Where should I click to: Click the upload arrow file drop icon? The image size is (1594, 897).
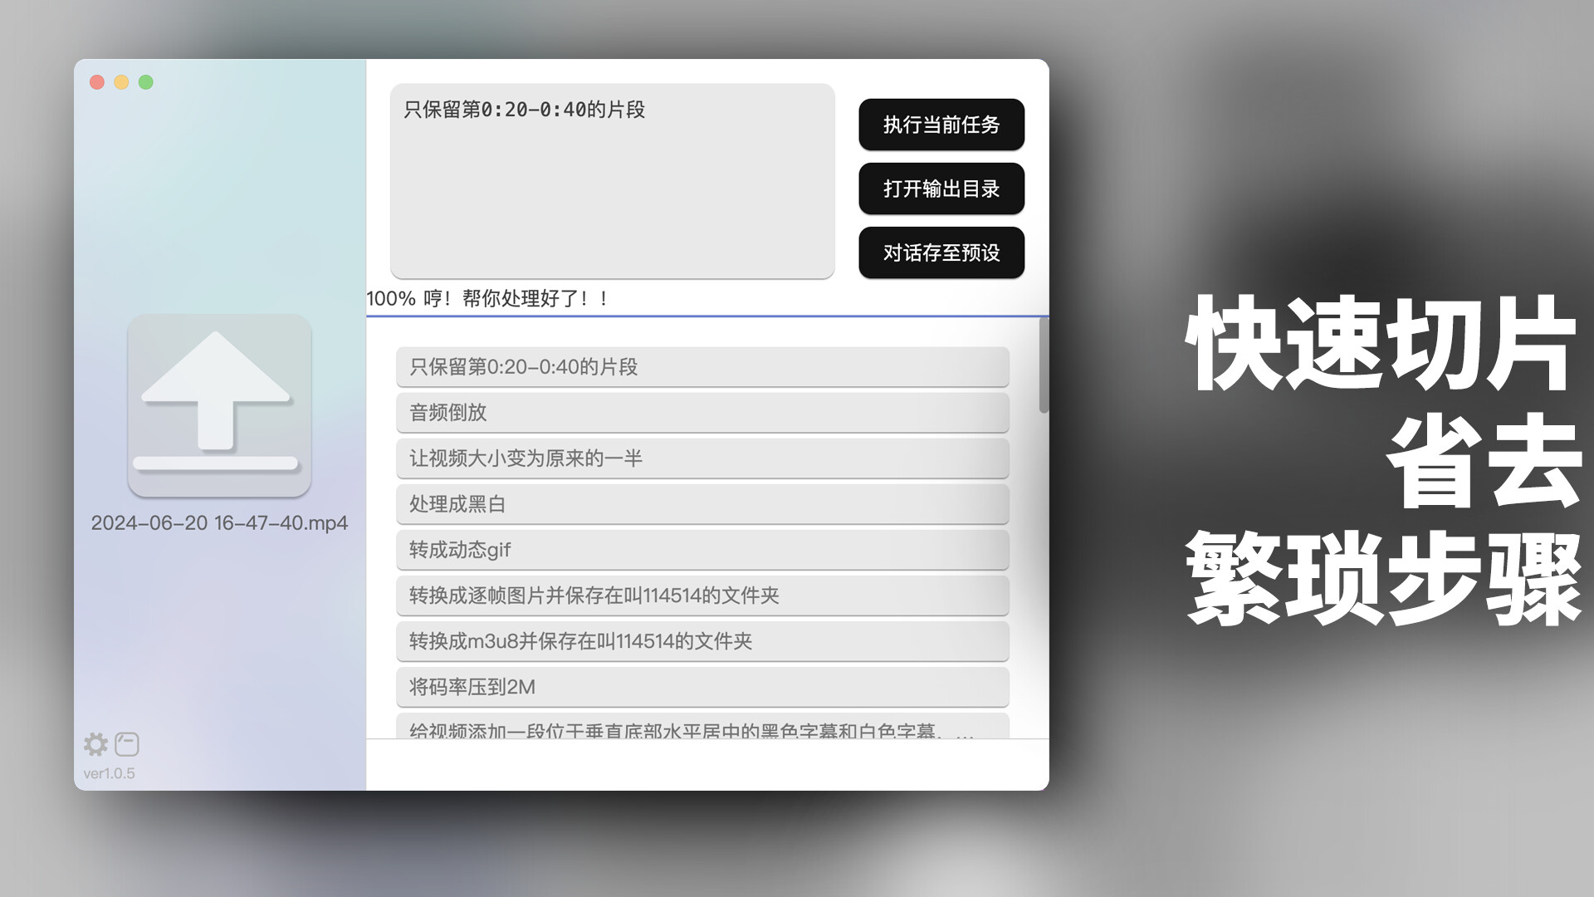click(219, 405)
